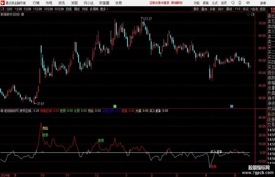This screenshot has width=275, height=177.
Task: Open the mobile phone icon in top bar
Action: tap(240, 3)
